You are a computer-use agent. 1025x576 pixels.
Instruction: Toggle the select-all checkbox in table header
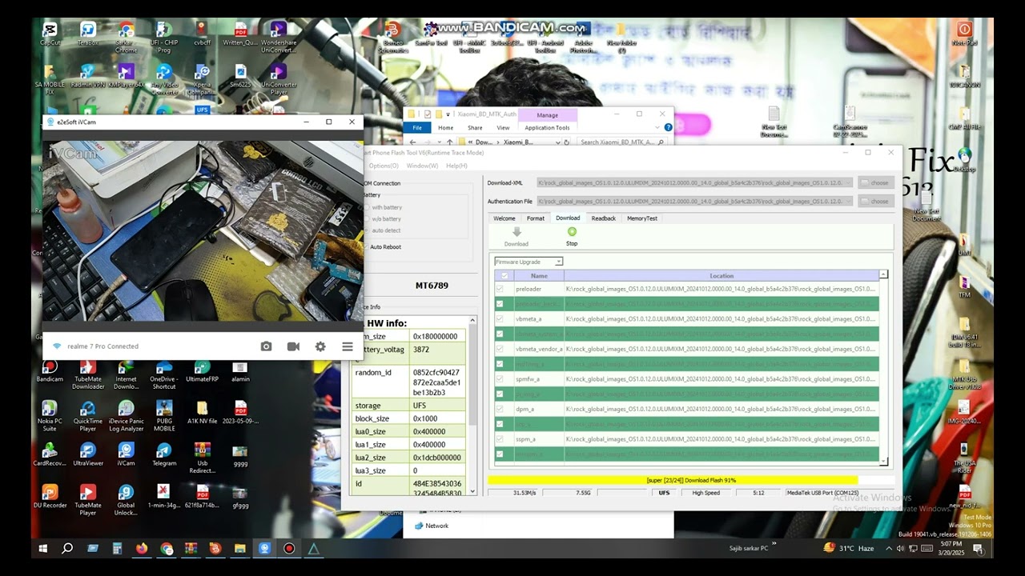504,276
